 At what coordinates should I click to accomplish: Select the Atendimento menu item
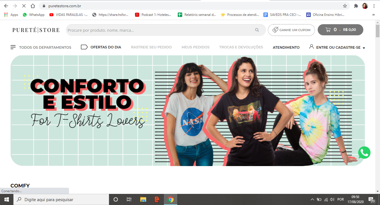point(286,47)
